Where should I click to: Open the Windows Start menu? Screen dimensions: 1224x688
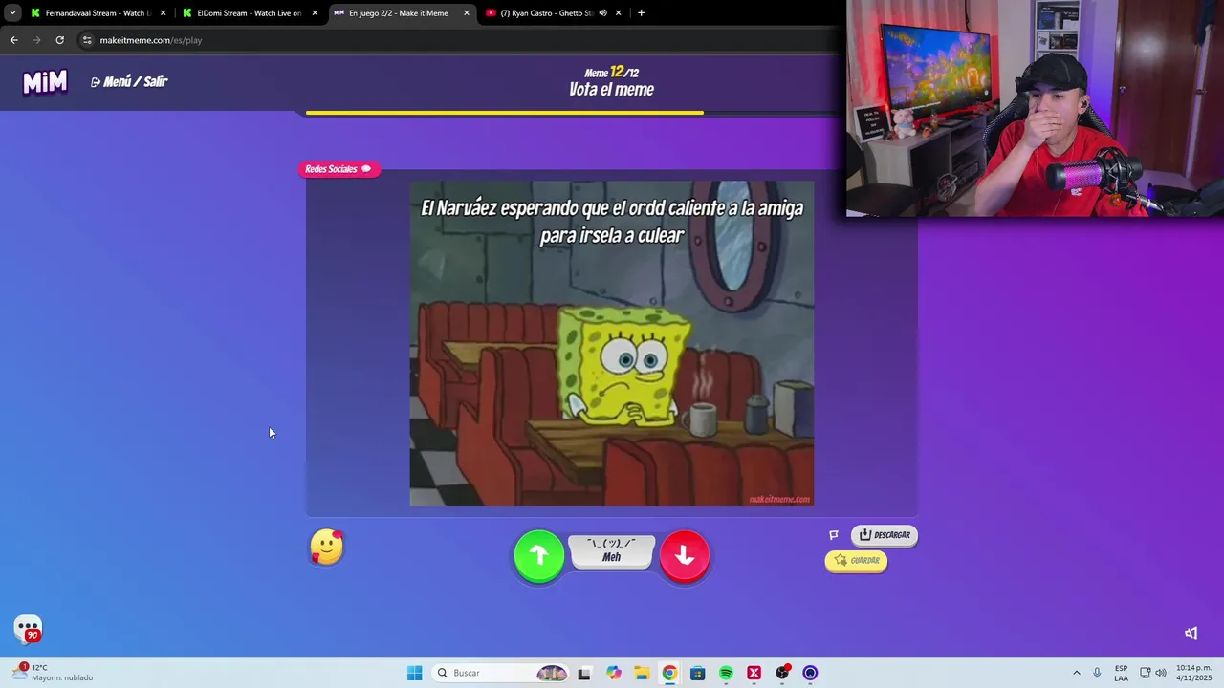pos(414,673)
